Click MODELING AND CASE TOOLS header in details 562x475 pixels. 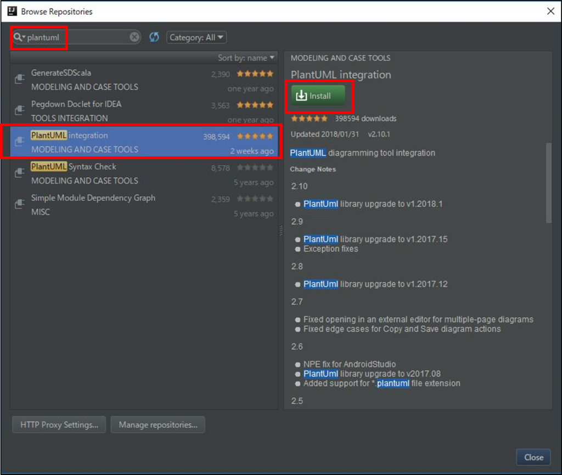coord(340,58)
